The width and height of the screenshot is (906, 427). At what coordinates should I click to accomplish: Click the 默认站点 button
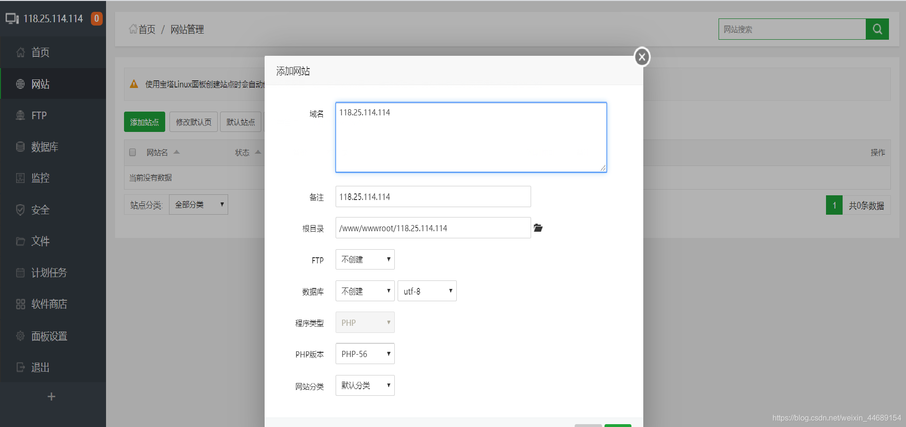pos(240,122)
